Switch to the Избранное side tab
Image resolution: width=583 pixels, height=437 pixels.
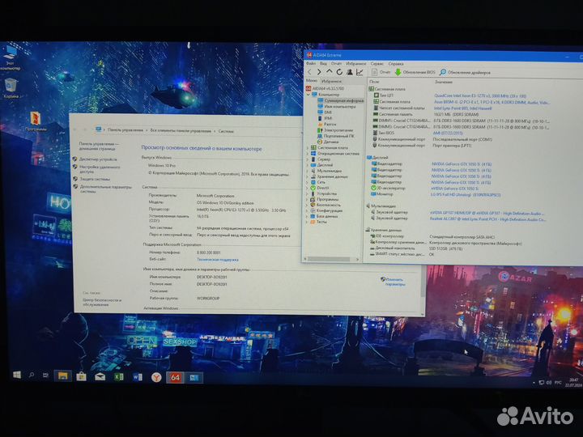point(331,81)
